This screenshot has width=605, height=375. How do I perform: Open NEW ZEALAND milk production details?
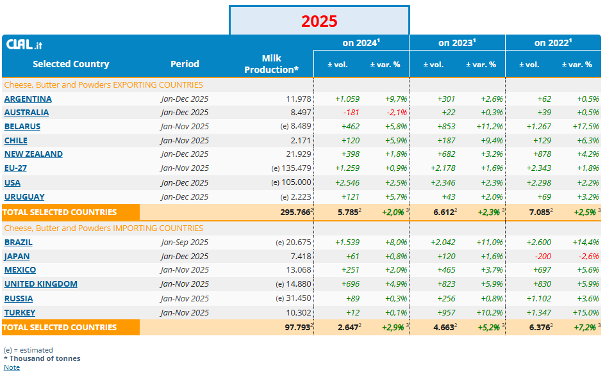click(33, 154)
